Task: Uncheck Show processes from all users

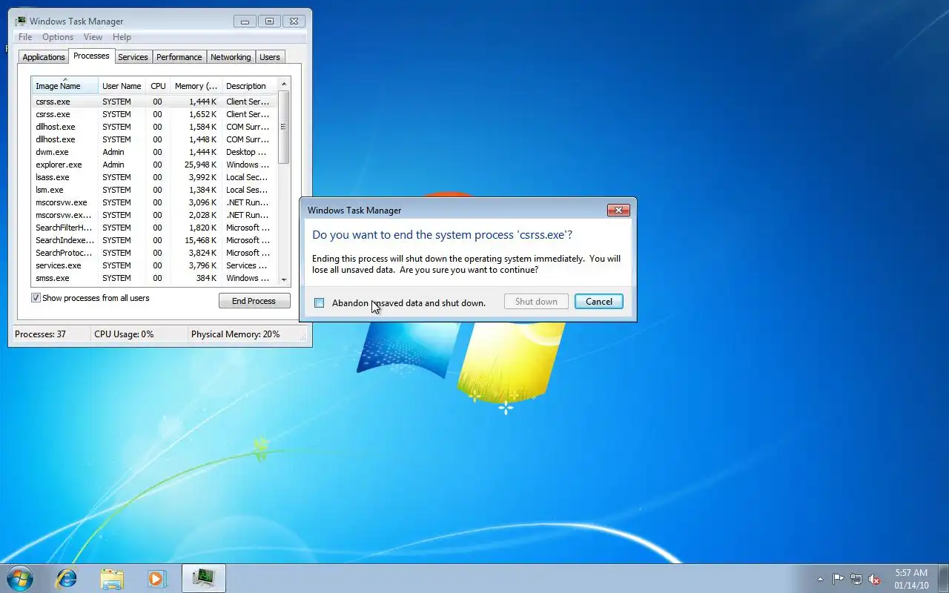Action: tap(36, 298)
